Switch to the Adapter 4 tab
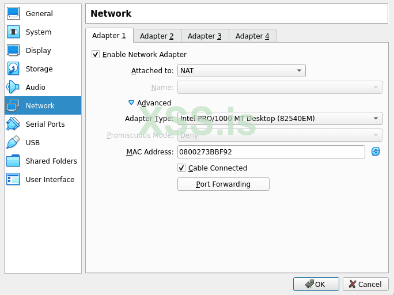Image resolution: width=394 pixels, height=295 pixels. pyautogui.click(x=252, y=36)
